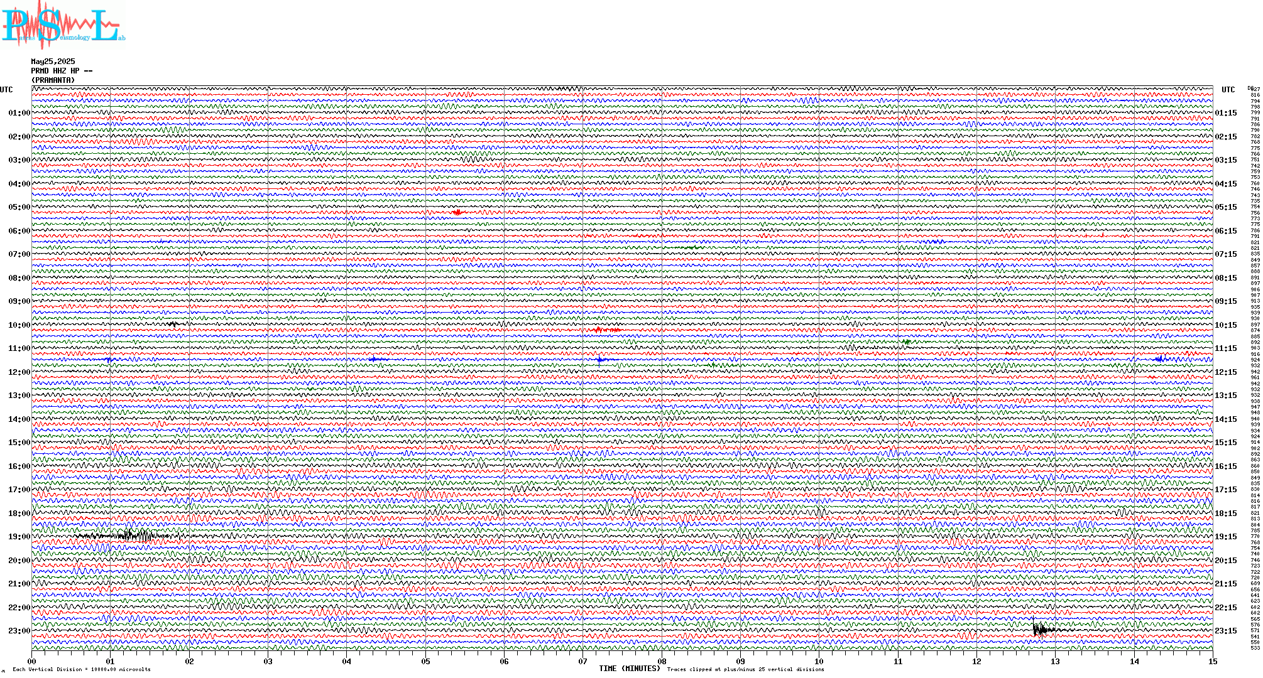Click the 04:15 label on right axis

pos(1226,184)
